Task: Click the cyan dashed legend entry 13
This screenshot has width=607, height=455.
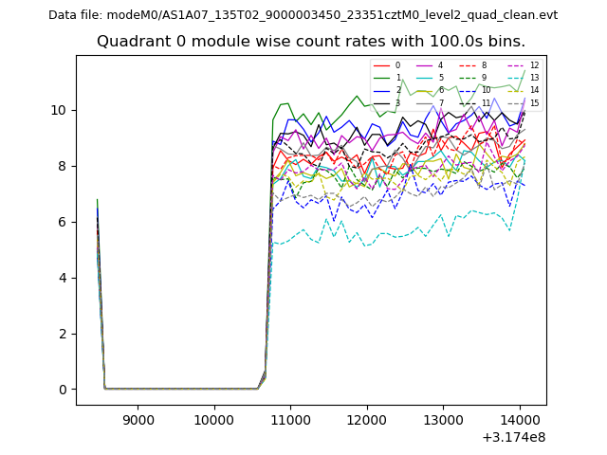Action: pyautogui.click(x=519, y=78)
